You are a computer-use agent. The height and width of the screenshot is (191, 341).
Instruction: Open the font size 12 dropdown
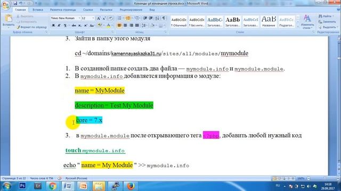[93, 18]
